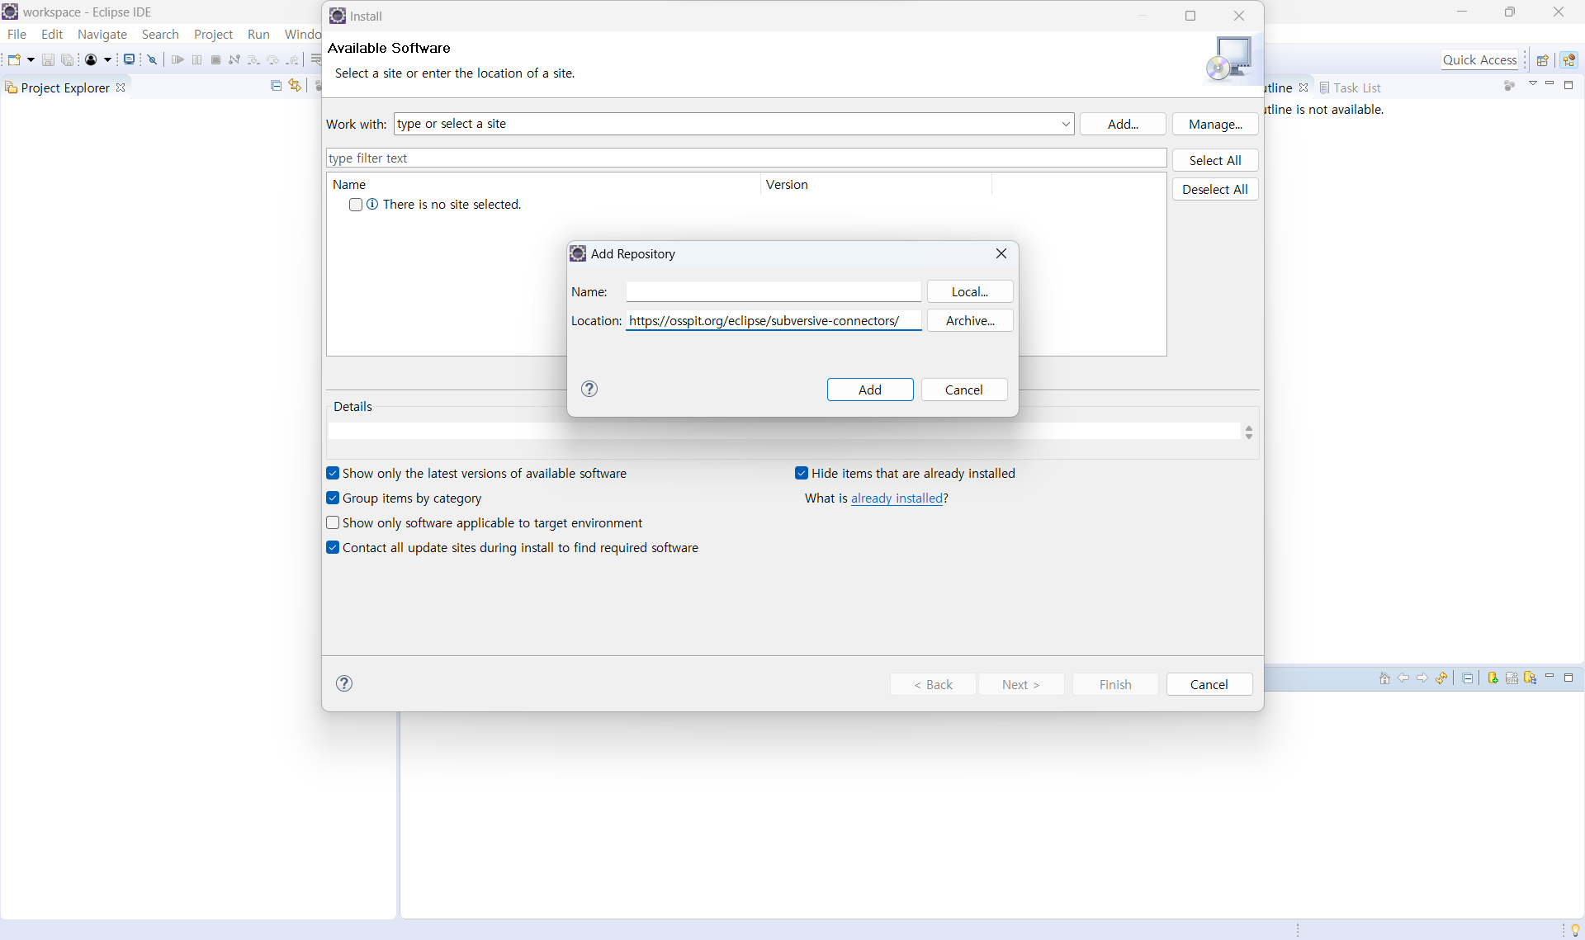
Task: Open the Search menu
Action: pyautogui.click(x=160, y=34)
